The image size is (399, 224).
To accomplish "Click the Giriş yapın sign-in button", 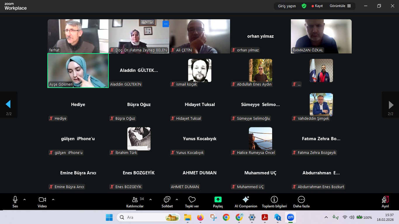I will tap(287, 6).
